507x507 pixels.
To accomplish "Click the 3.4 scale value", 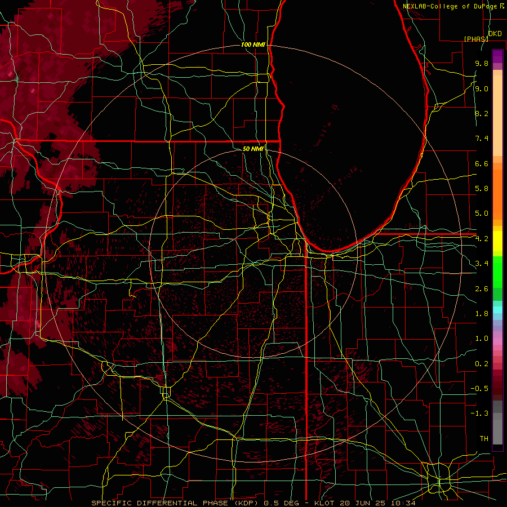I will pos(482,264).
